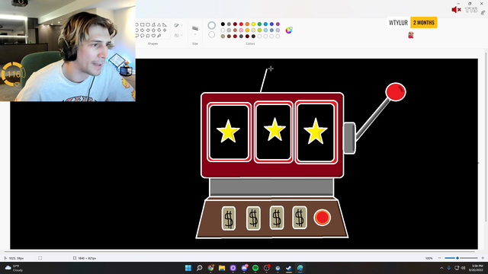Select the Up arrow shape
Image resolution: width=488 pixels, height=274 pixels.
point(153,30)
